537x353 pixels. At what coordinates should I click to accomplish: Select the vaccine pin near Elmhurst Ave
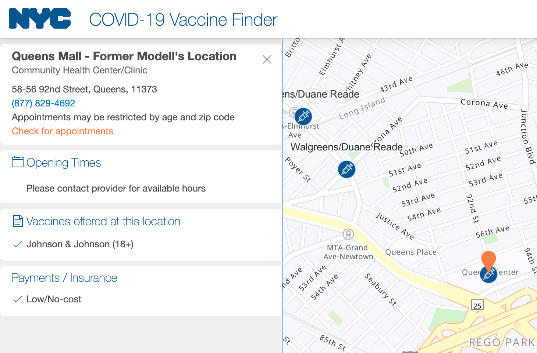click(303, 116)
